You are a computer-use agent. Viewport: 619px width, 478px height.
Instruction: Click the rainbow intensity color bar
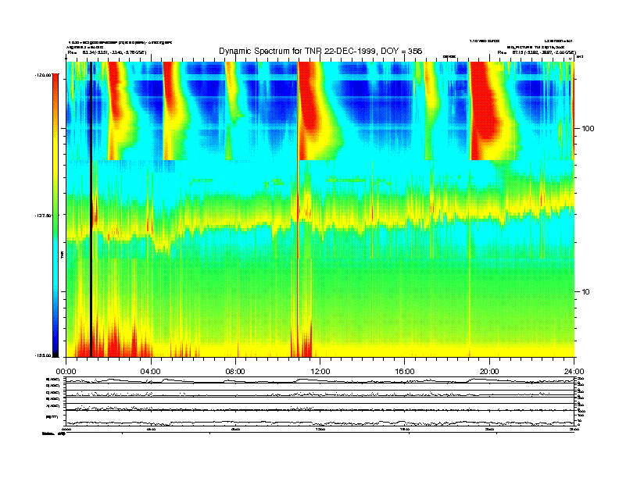coord(55,215)
